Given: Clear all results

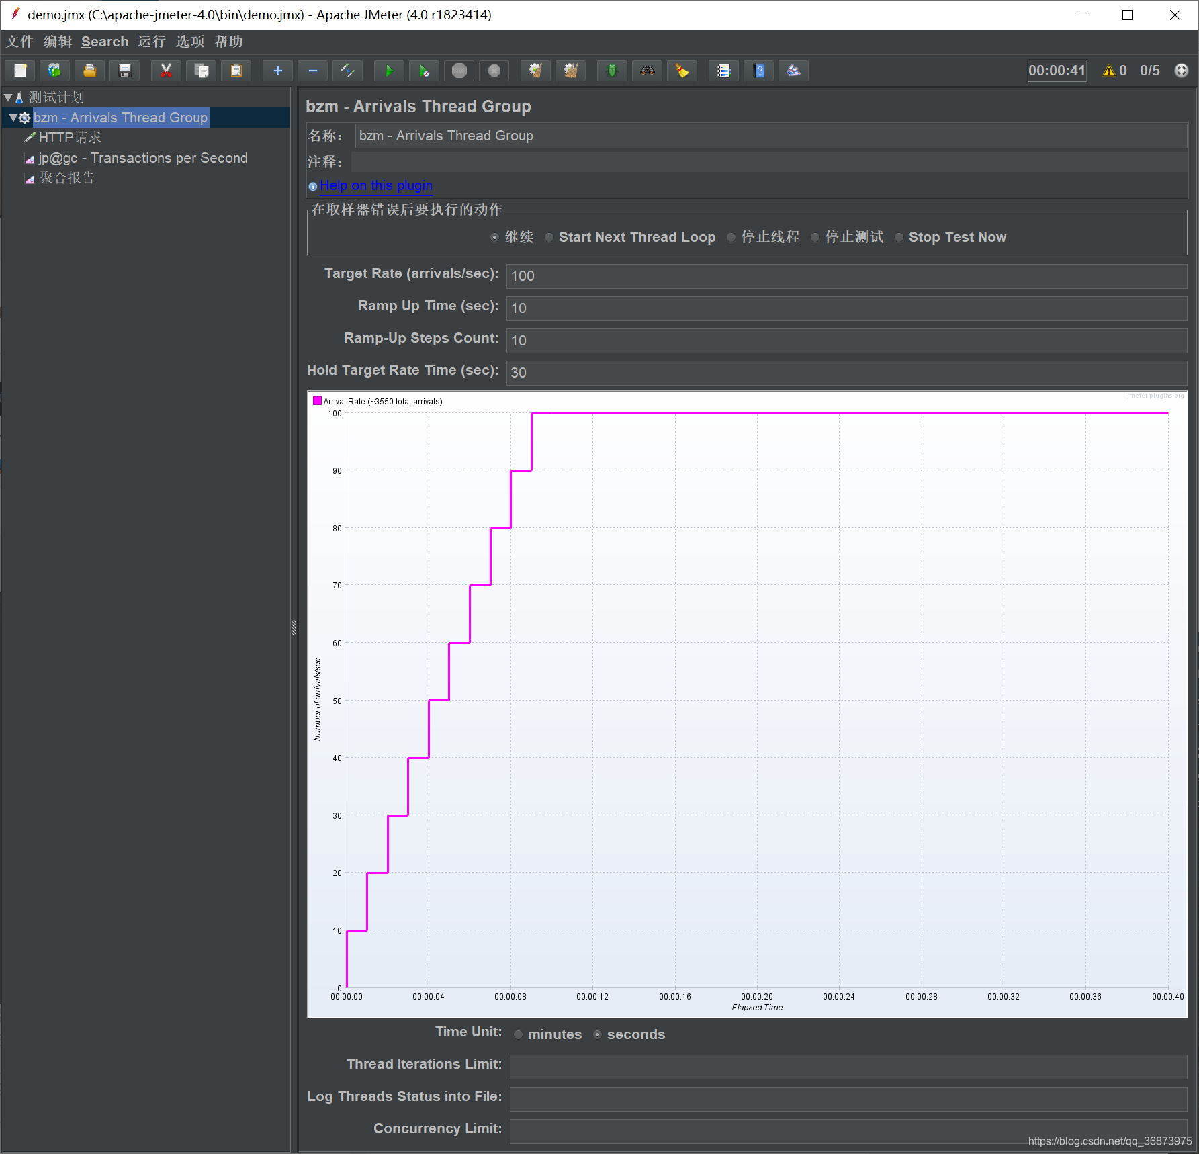Looking at the screenshot, I should coord(571,71).
